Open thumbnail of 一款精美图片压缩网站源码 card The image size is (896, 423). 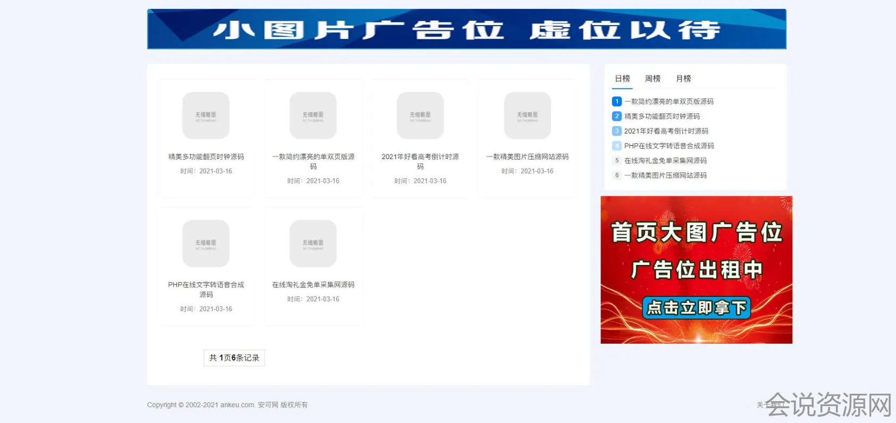(x=527, y=115)
